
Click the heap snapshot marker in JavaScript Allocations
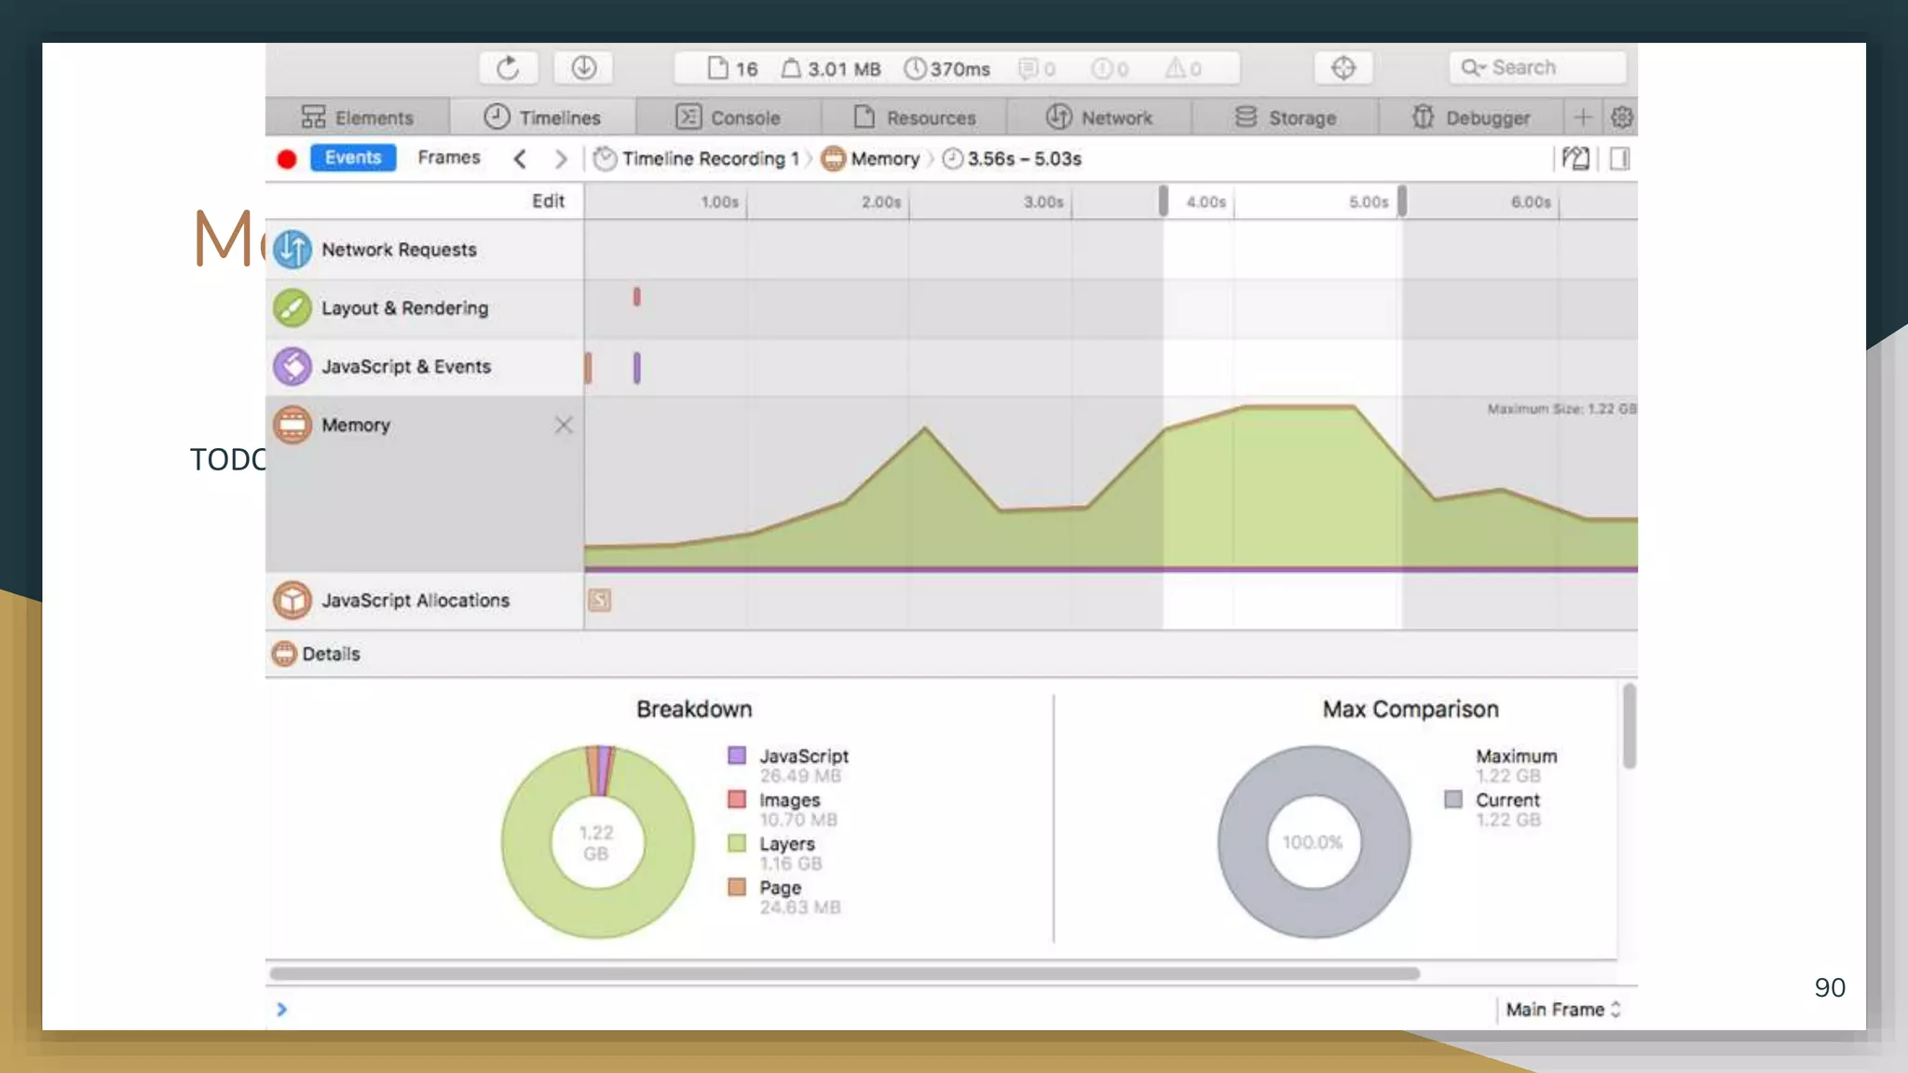pos(599,601)
